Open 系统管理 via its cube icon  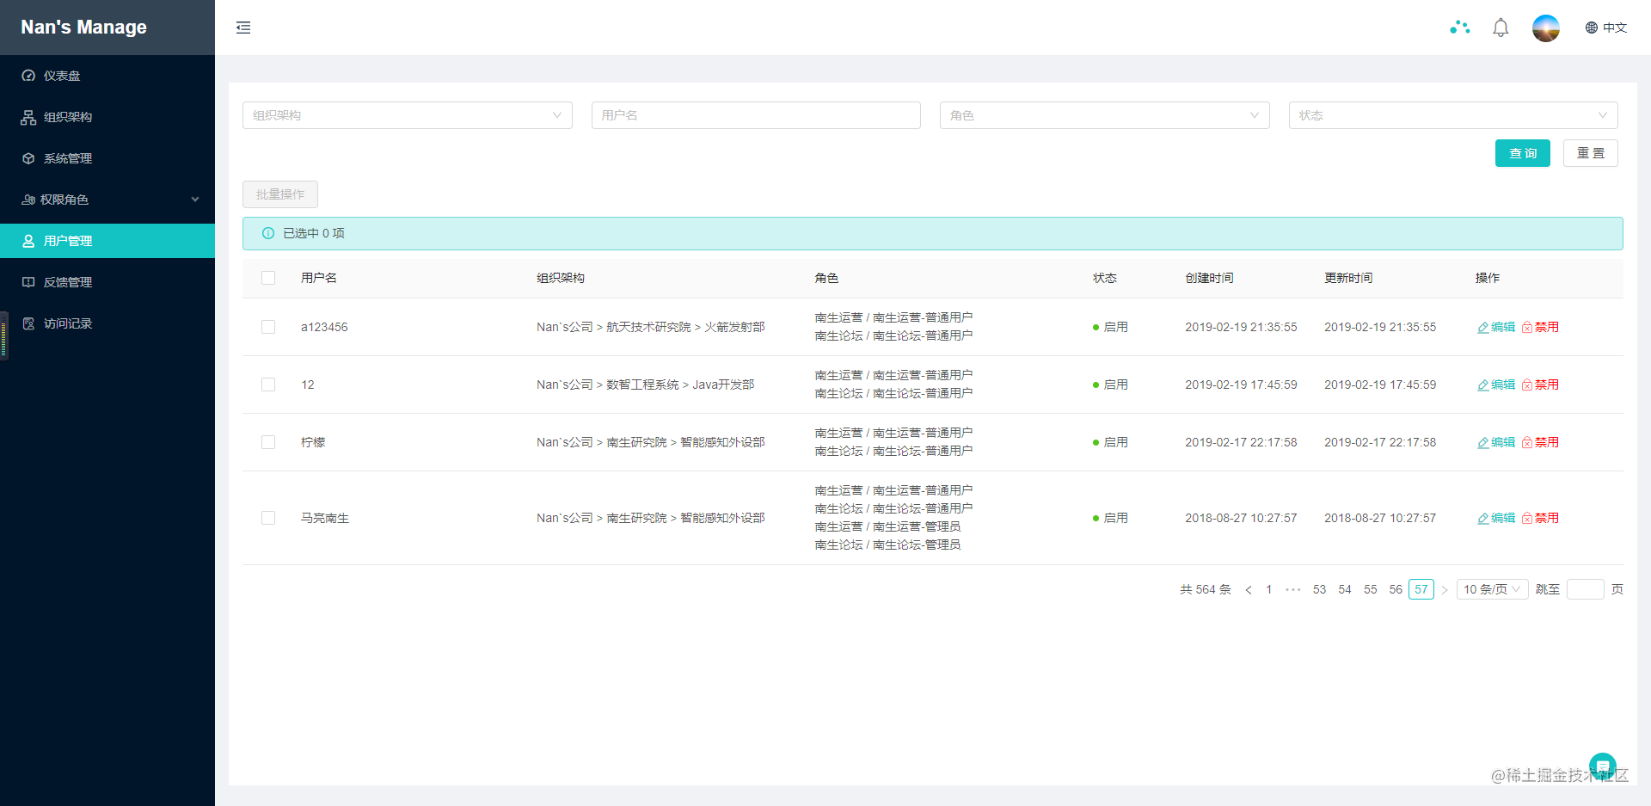[x=28, y=158]
